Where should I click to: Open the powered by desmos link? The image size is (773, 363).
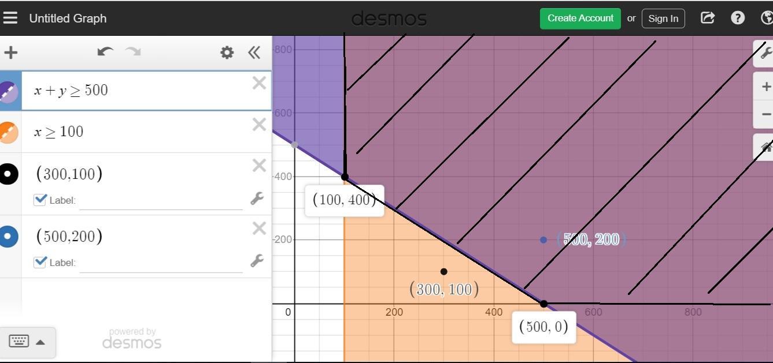(132, 339)
